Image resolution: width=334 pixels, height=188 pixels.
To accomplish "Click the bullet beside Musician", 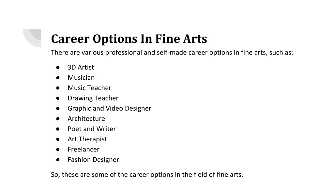I will pos(58,78).
